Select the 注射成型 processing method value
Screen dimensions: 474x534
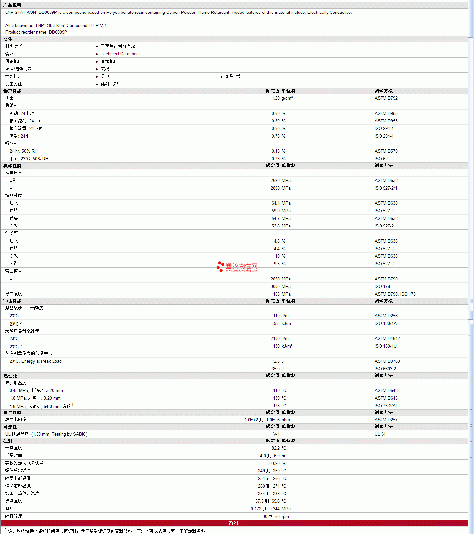109,84
